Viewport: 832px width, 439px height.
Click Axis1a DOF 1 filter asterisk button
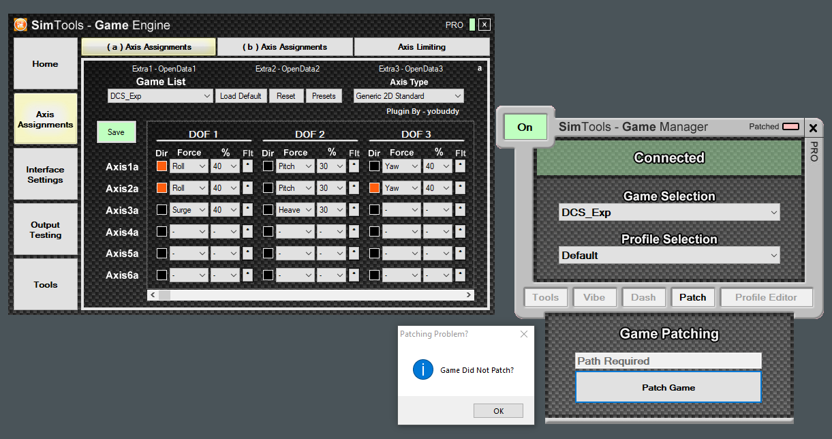[x=247, y=166]
